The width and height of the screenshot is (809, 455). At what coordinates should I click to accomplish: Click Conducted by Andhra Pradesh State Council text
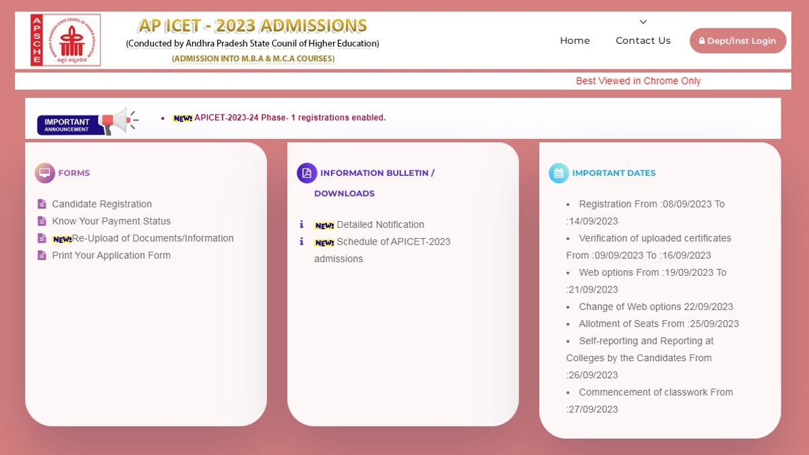[x=253, y=44]
